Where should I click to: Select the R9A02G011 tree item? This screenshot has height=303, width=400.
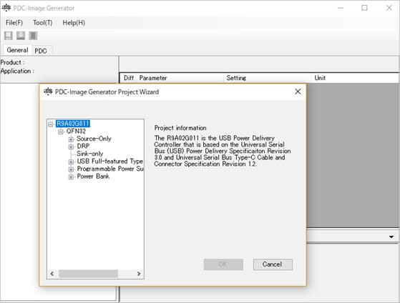[x=73, y=124]
